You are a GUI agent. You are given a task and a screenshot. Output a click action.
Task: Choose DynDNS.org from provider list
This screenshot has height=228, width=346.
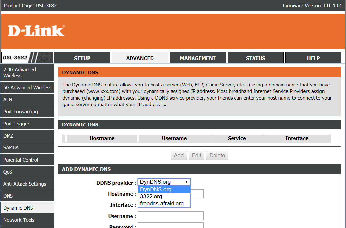tap(164, 189)
